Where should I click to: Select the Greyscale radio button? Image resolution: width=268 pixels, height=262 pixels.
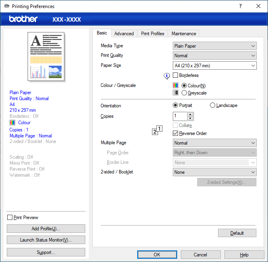point(184,93)
